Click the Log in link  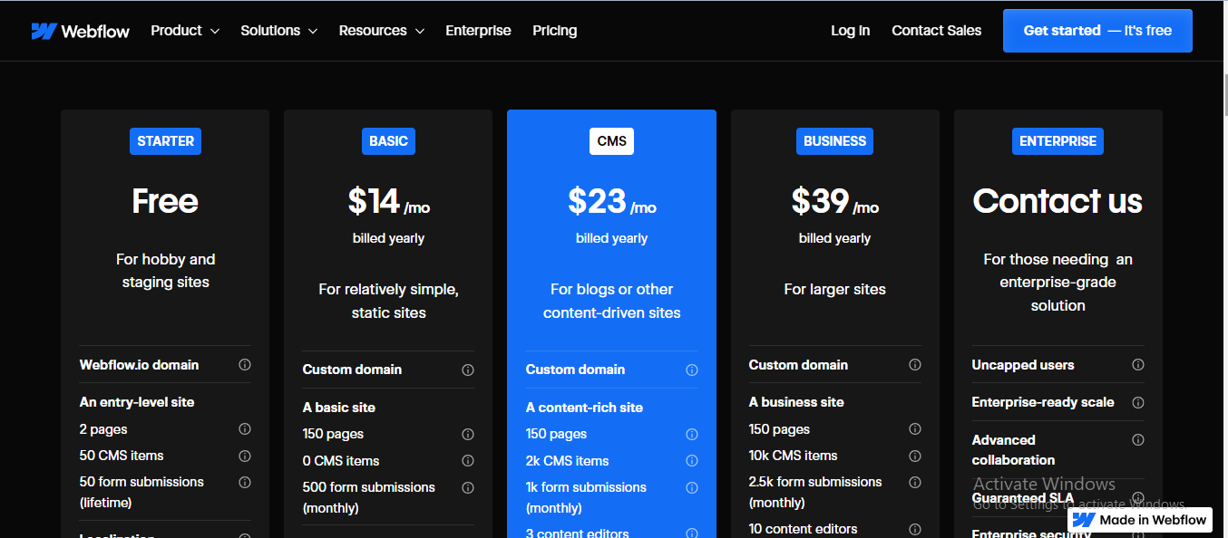tap(850, 30)
